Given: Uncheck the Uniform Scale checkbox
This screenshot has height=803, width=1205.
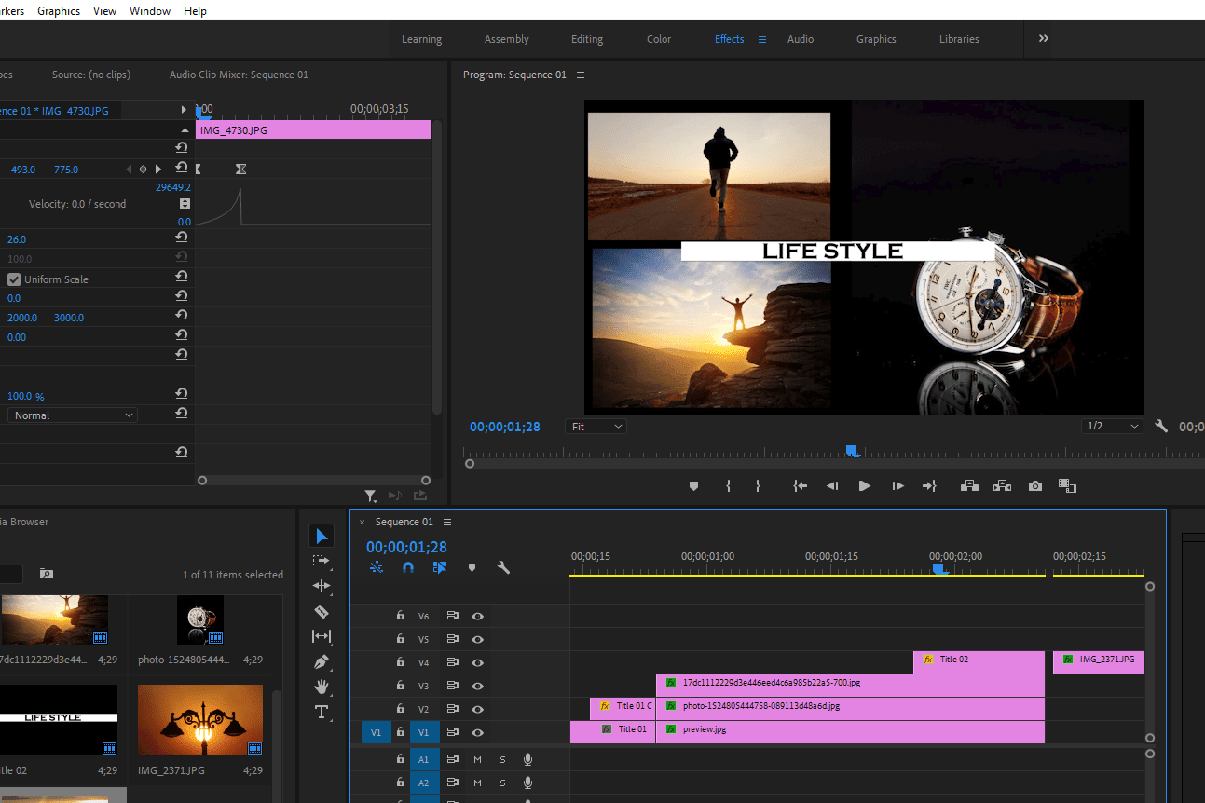Looking at the screenshot, I should 14,279.
